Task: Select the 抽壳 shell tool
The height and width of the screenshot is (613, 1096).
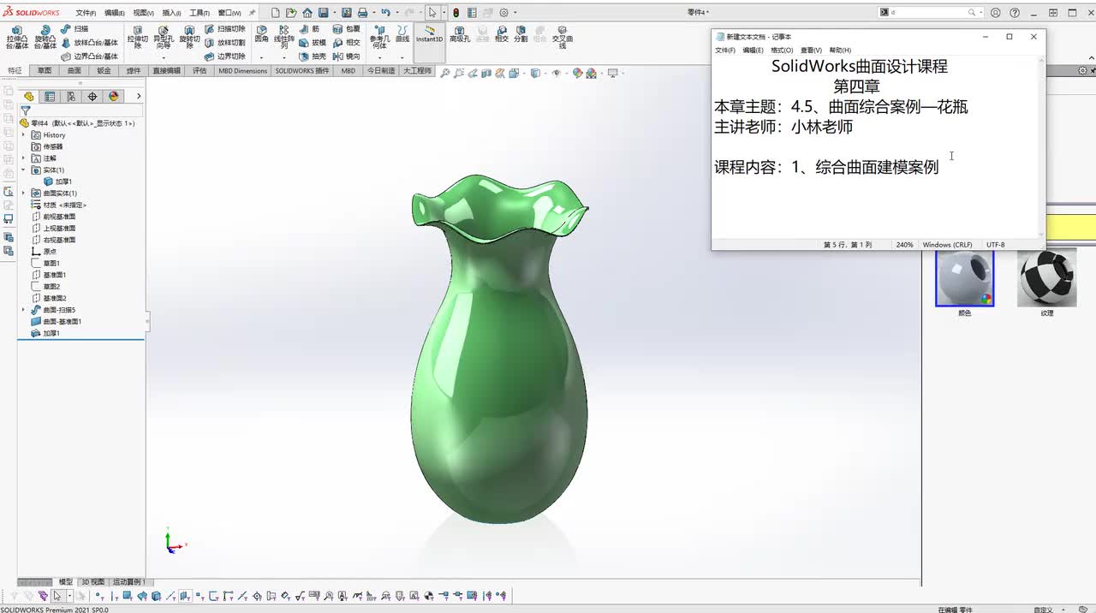Action: (312, 56)
